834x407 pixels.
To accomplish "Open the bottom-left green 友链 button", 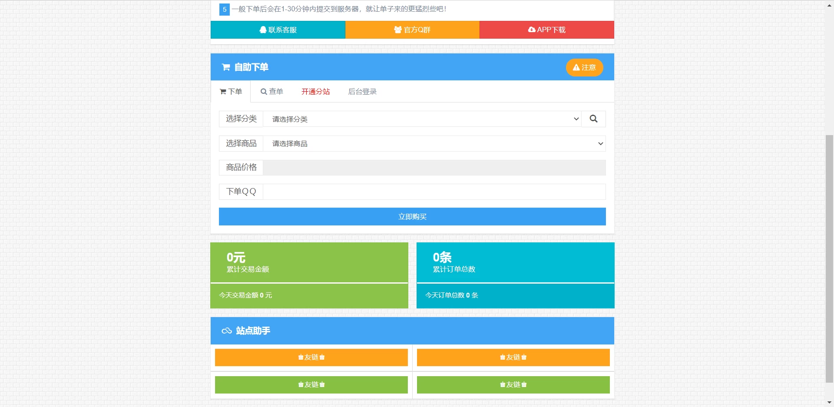I will (311, 384).
